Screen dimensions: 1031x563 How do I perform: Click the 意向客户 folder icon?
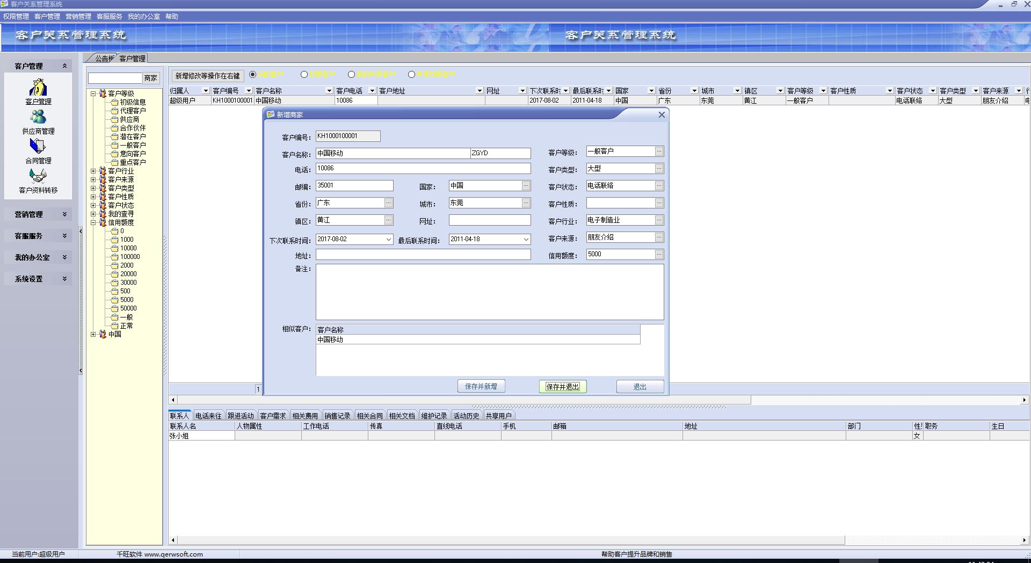click(x=114, y=154)
